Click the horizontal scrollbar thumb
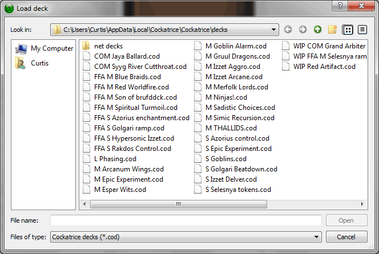Image resolution: width=379 pixels, height=254 pixels. click(x=179, y=204)
